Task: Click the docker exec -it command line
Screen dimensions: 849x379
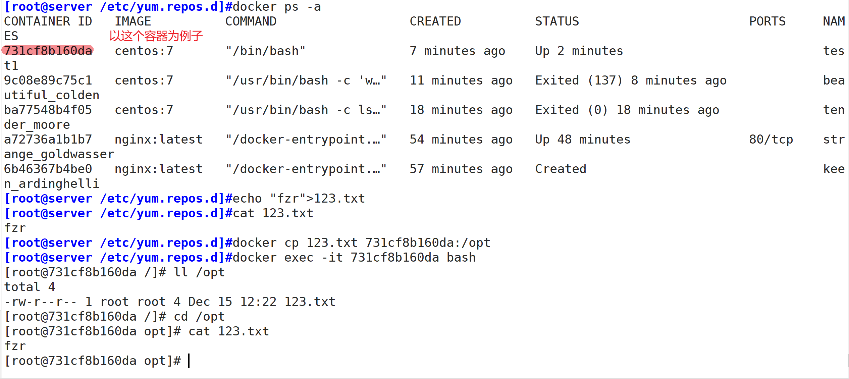Action: [x=354, y=258]
